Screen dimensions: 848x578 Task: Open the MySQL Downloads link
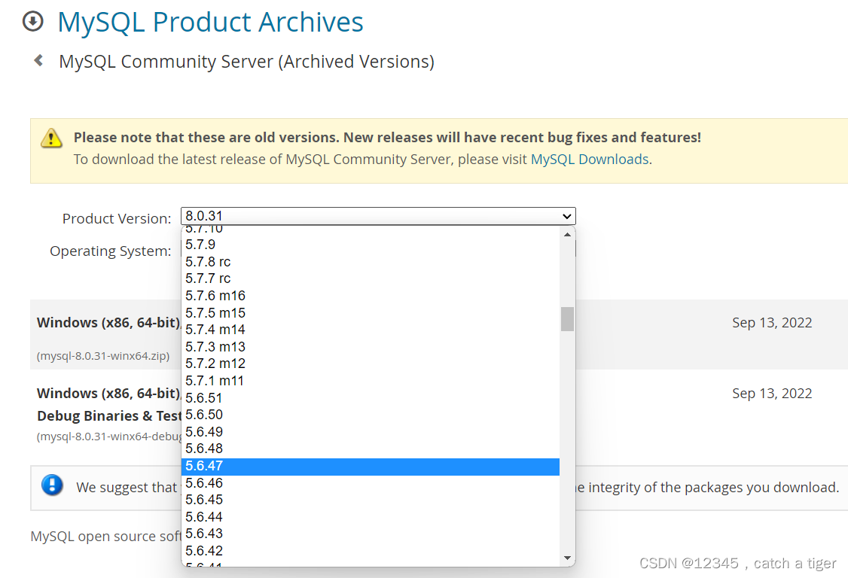pos(590,160)
